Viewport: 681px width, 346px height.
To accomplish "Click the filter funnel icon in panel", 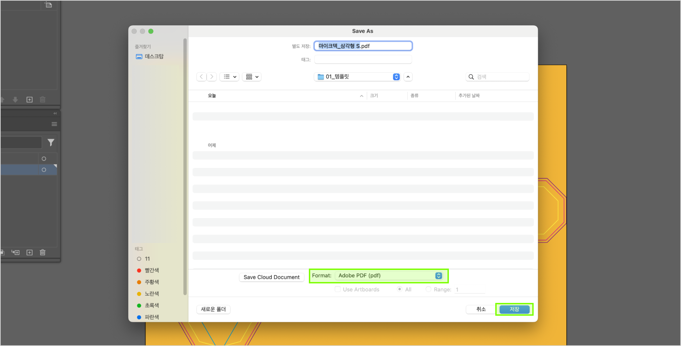I will point(51,143).
